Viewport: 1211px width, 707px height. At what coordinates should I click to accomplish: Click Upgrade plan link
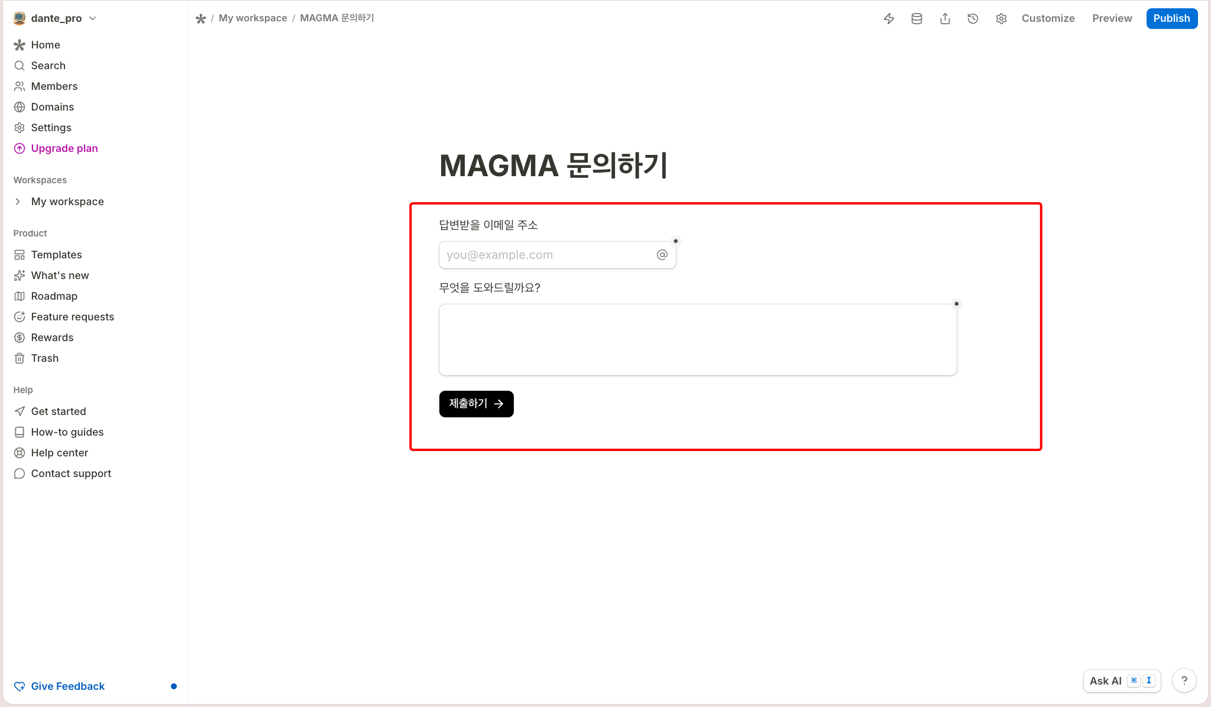point(64,148)
